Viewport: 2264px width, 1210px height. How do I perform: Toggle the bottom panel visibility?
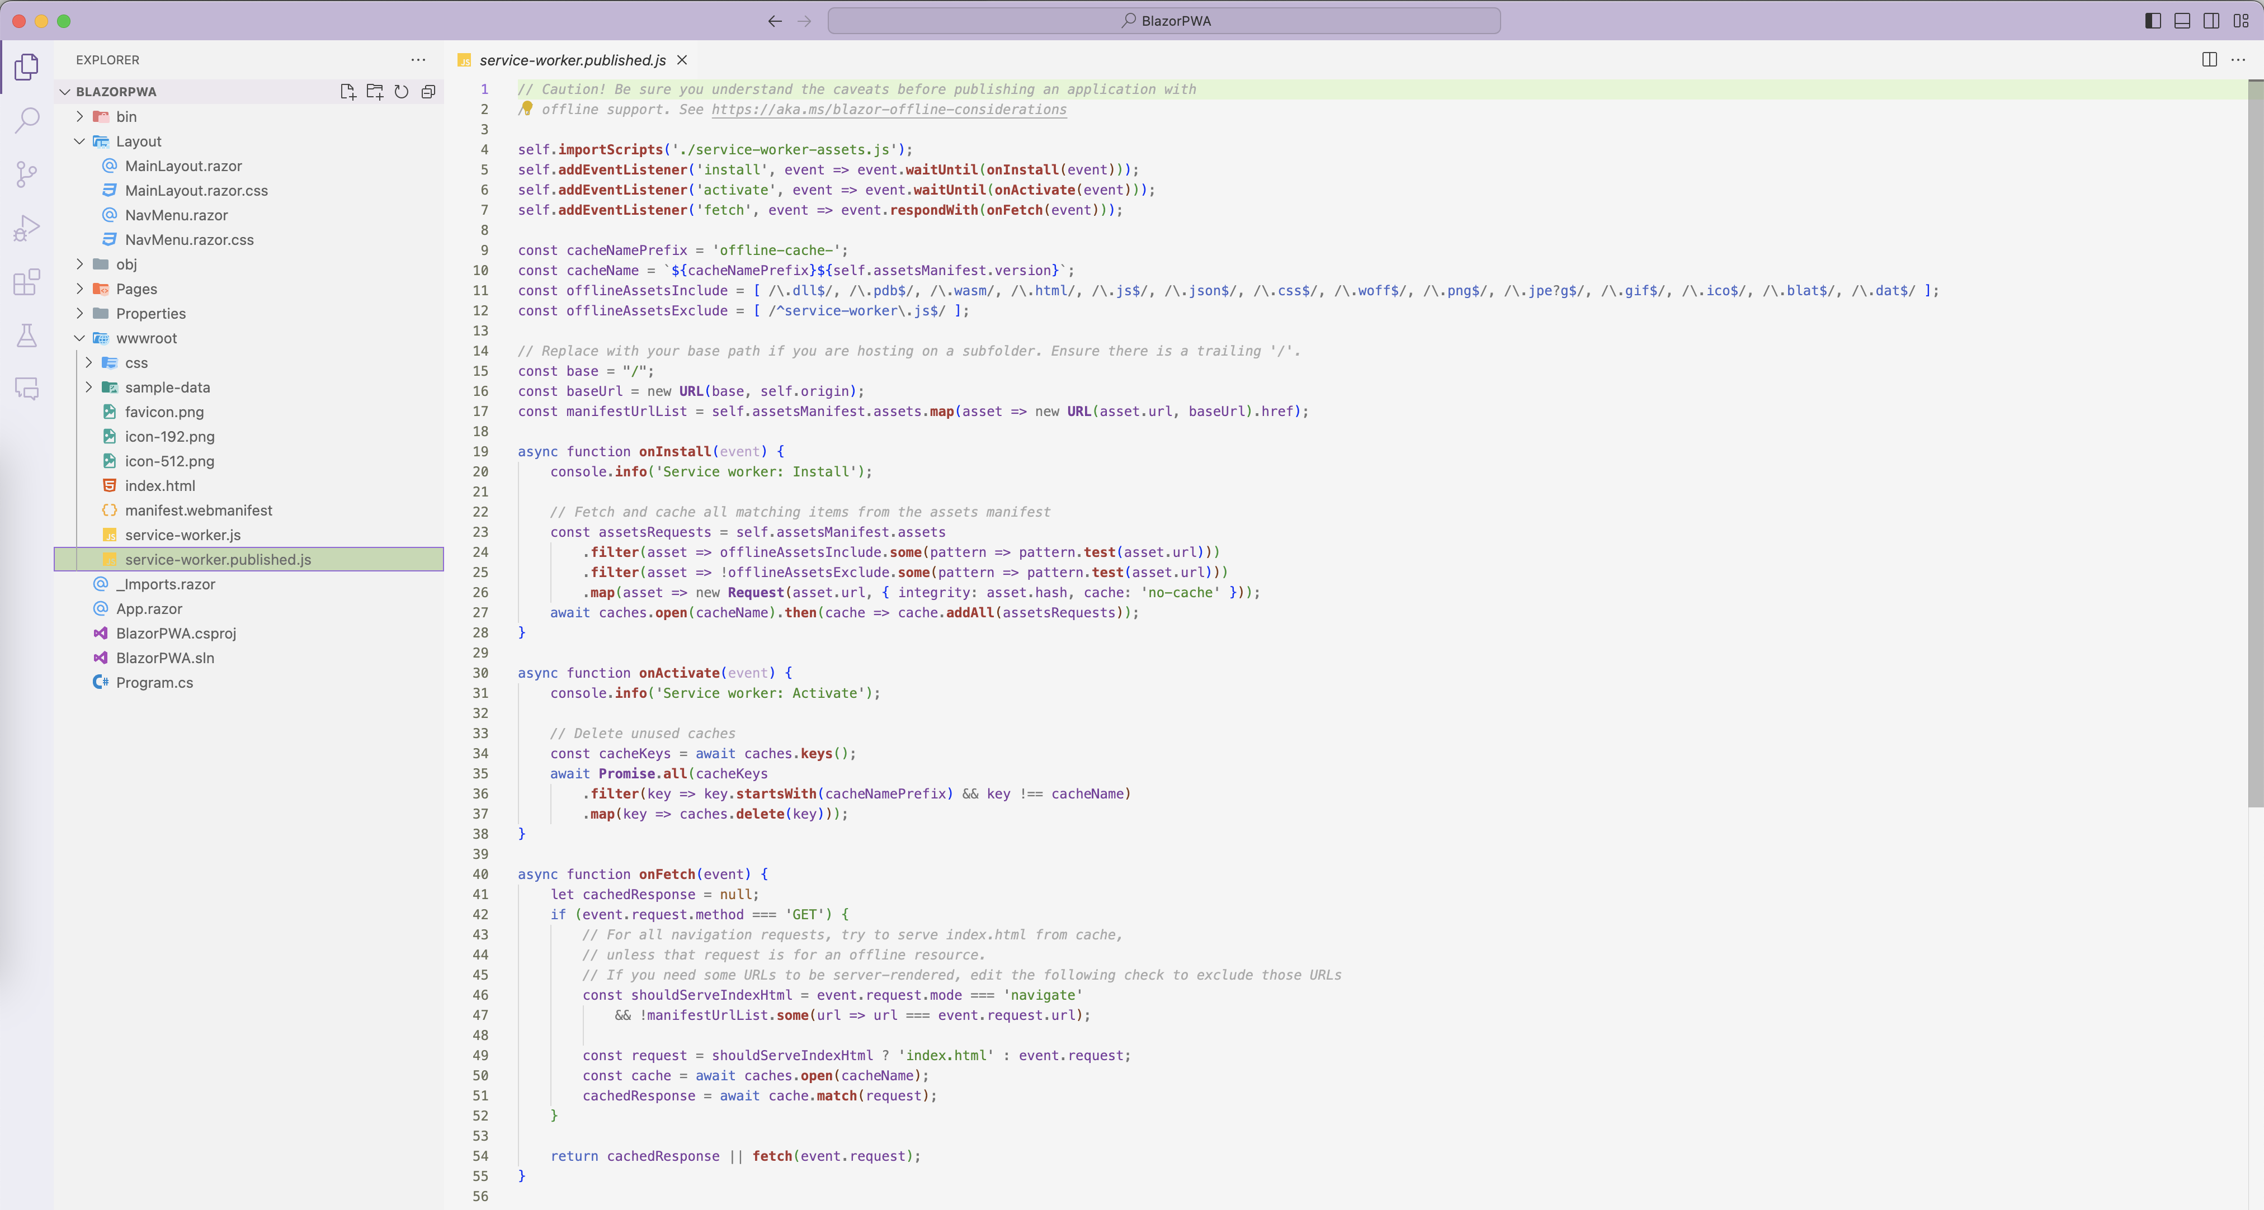(x=2182, y=21)
